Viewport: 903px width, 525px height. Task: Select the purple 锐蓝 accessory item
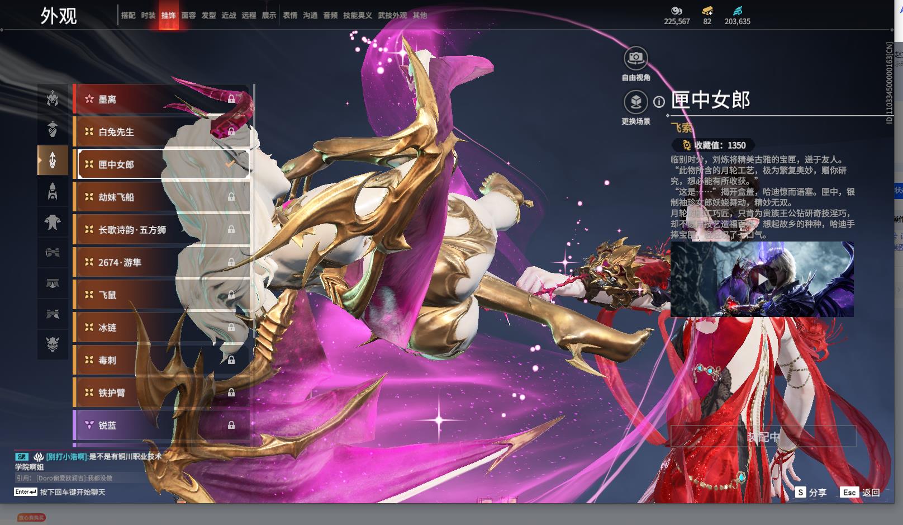tap(161, 425)
